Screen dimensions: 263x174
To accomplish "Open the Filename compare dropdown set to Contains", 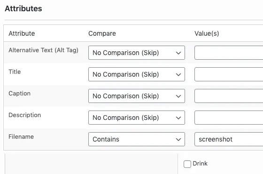I will 137,139.
